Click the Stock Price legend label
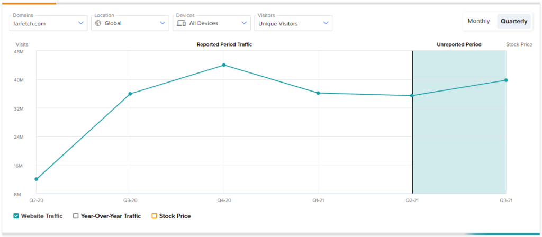The height and width of the screenshot is (237, 542). (175, 216)
